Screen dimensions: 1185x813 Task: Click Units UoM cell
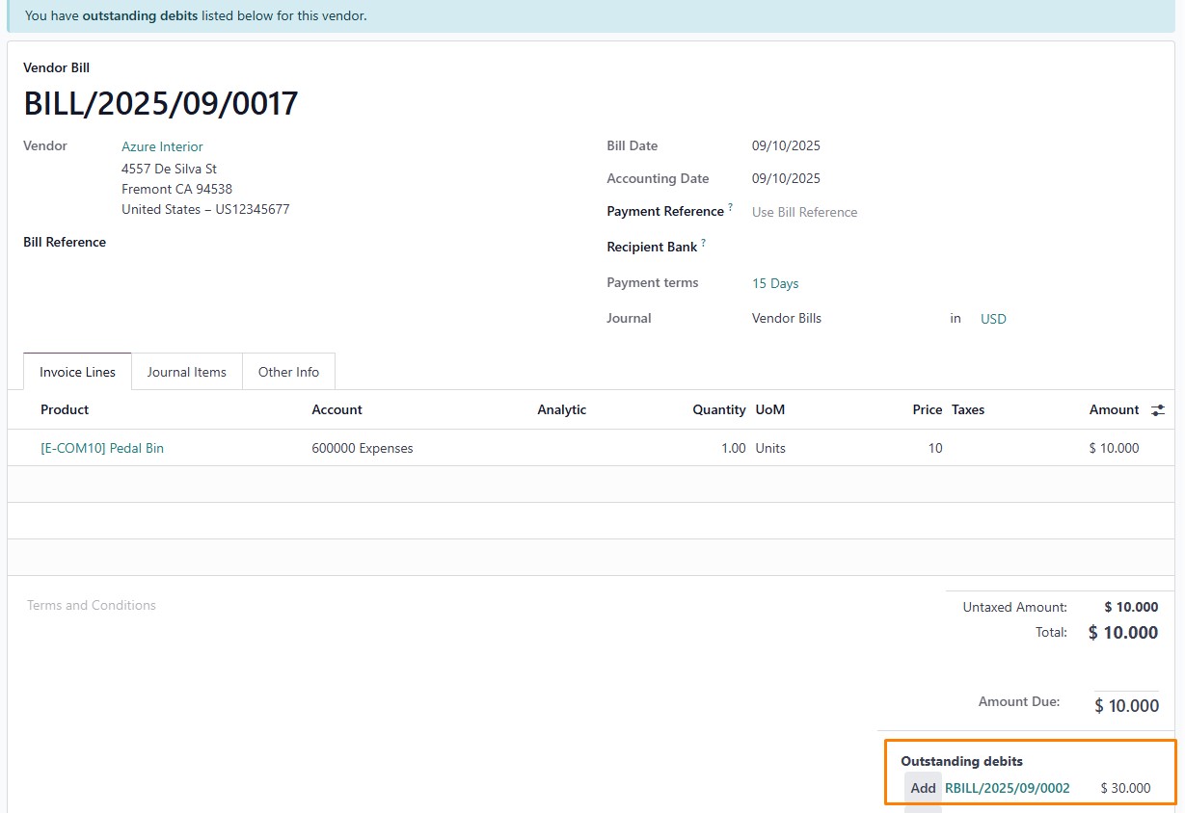click(770, 448)
